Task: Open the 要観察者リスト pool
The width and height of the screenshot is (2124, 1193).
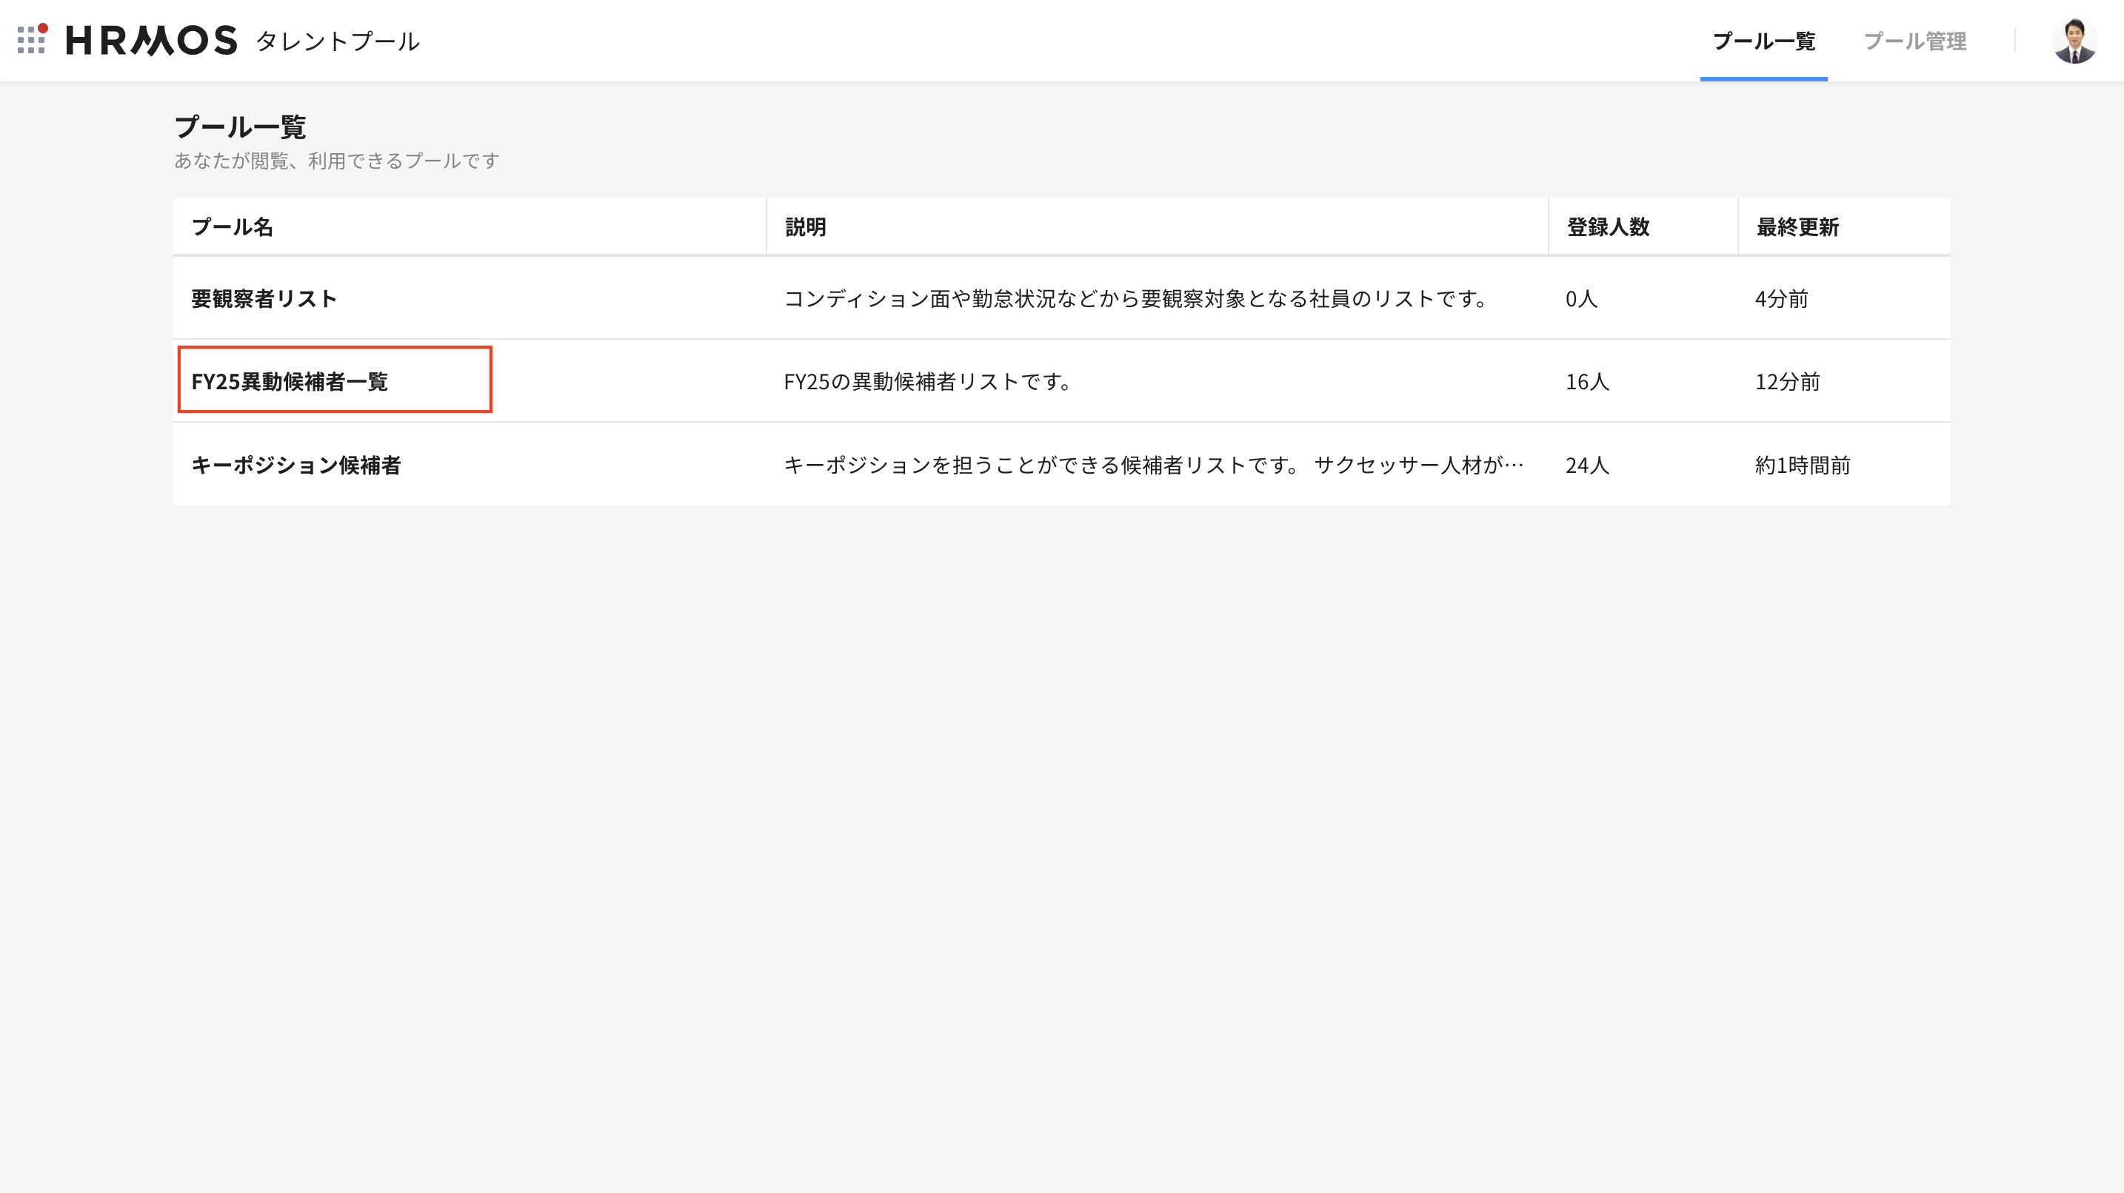Action: (264, 298)
